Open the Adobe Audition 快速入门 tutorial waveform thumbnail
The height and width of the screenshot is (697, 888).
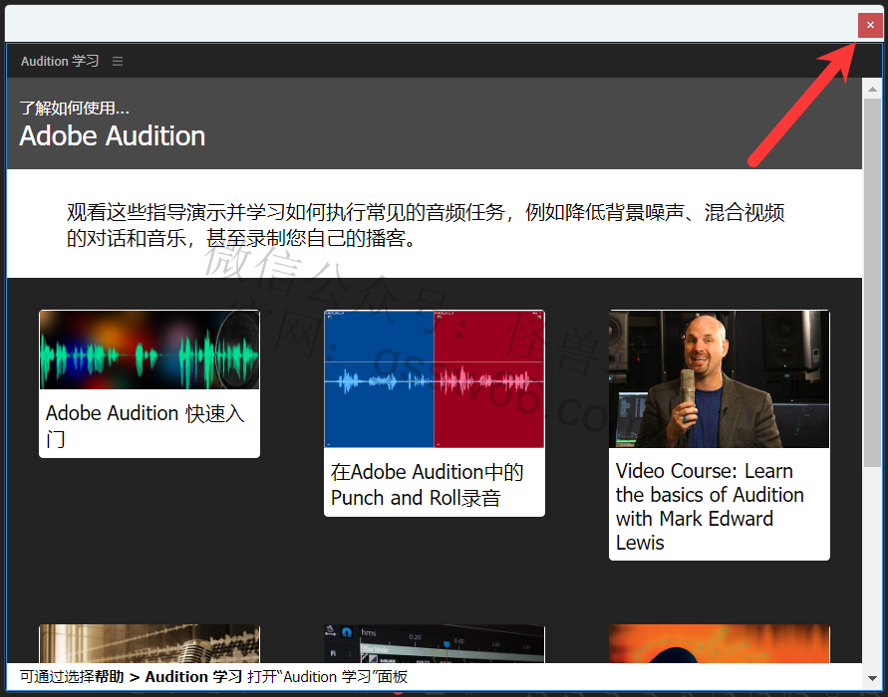click(149, 349)
